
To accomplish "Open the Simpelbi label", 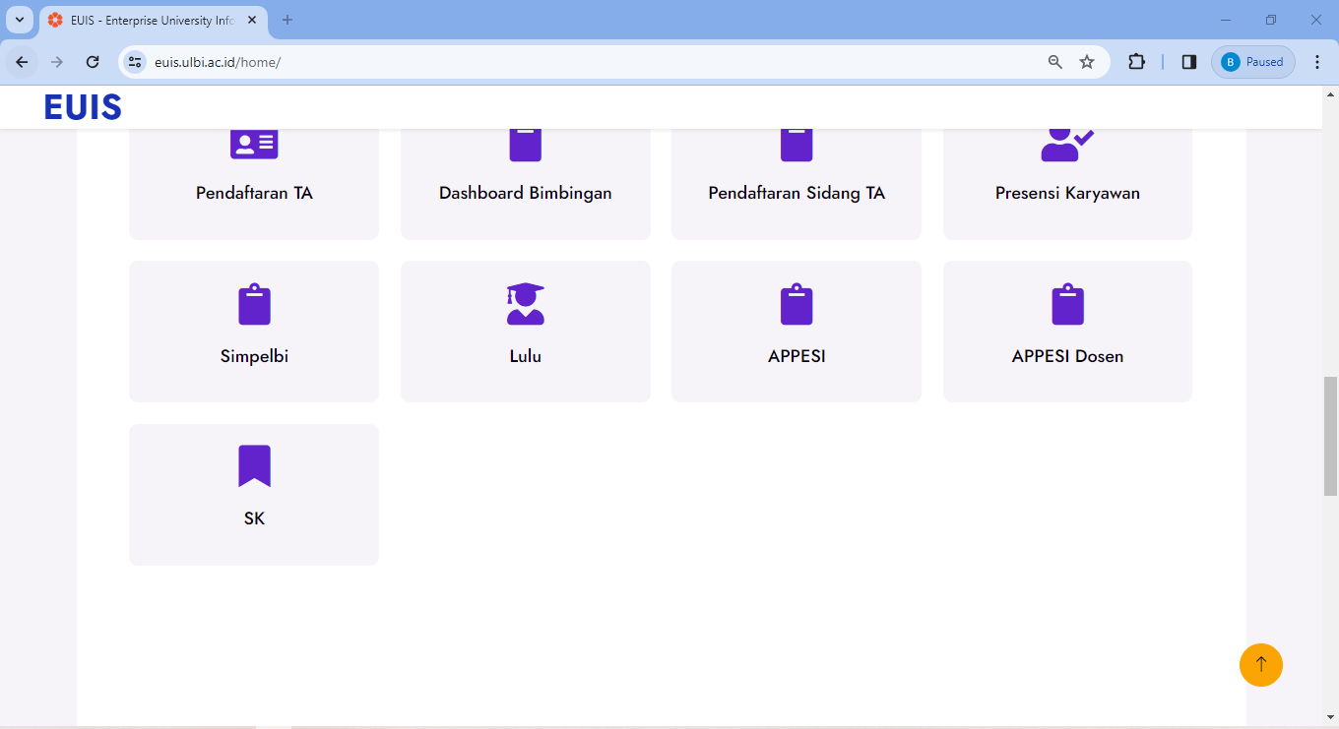I will [x=254, y=356].
